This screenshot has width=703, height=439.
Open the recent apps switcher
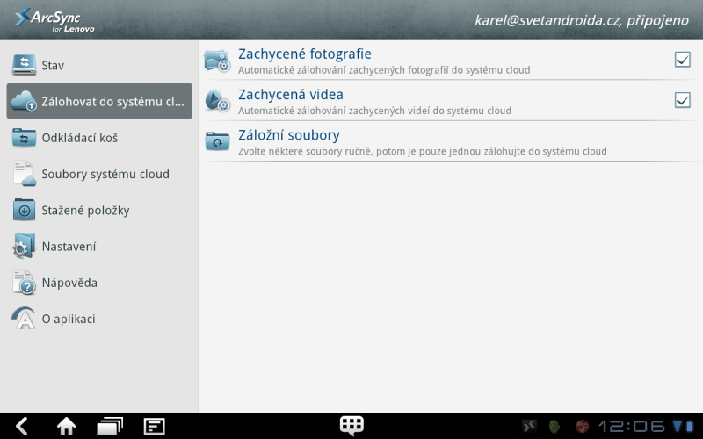pyautogui.click(x=110, y=426)
